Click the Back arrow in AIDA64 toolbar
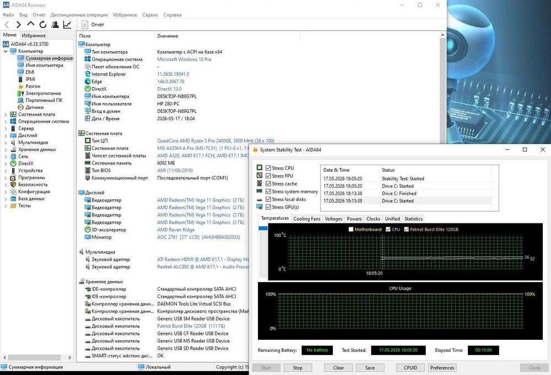 pos(7,25)
